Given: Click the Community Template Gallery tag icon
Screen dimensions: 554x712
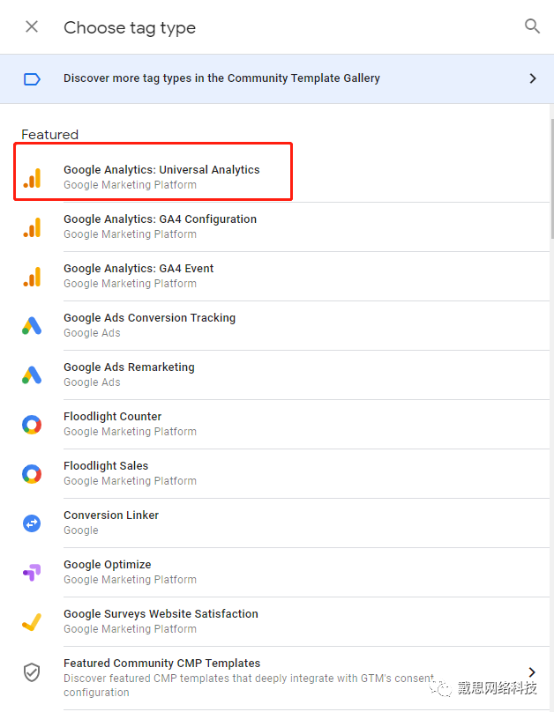Looking at the screenshot, I should (32, 79).
